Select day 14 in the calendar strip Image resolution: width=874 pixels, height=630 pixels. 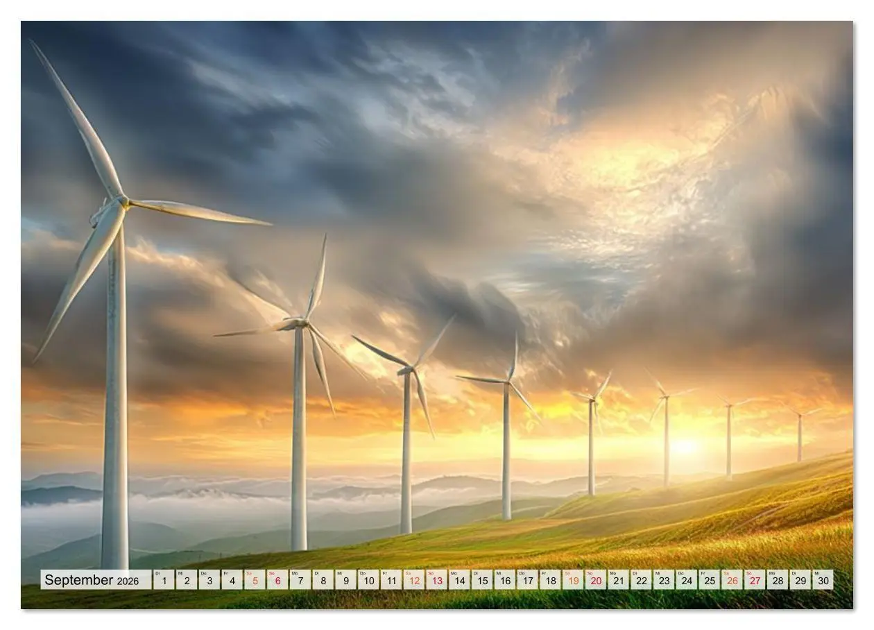tap(459, 580)
